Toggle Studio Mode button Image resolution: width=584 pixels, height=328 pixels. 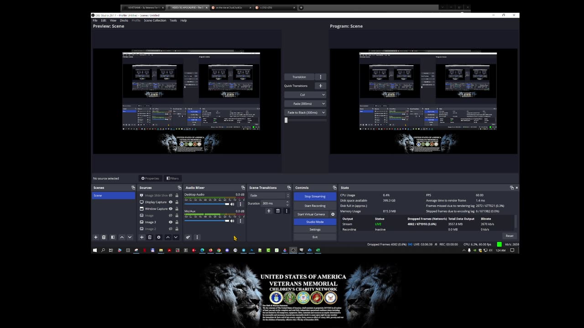[315, 222]
